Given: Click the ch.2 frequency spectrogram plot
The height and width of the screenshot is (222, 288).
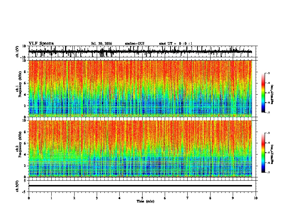Looking at the screenshot, I should pyautogui.click(x=140, y=149).
